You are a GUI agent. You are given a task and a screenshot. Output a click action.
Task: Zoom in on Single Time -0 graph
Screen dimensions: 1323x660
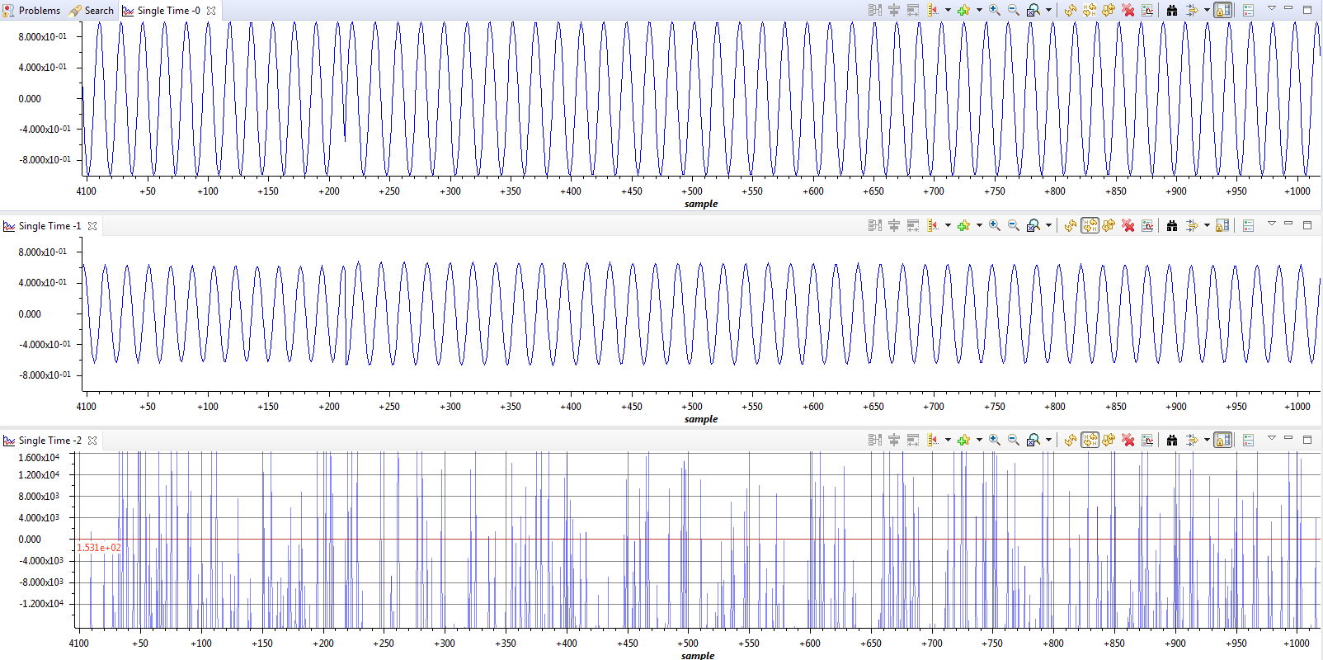tap(995, 10)
